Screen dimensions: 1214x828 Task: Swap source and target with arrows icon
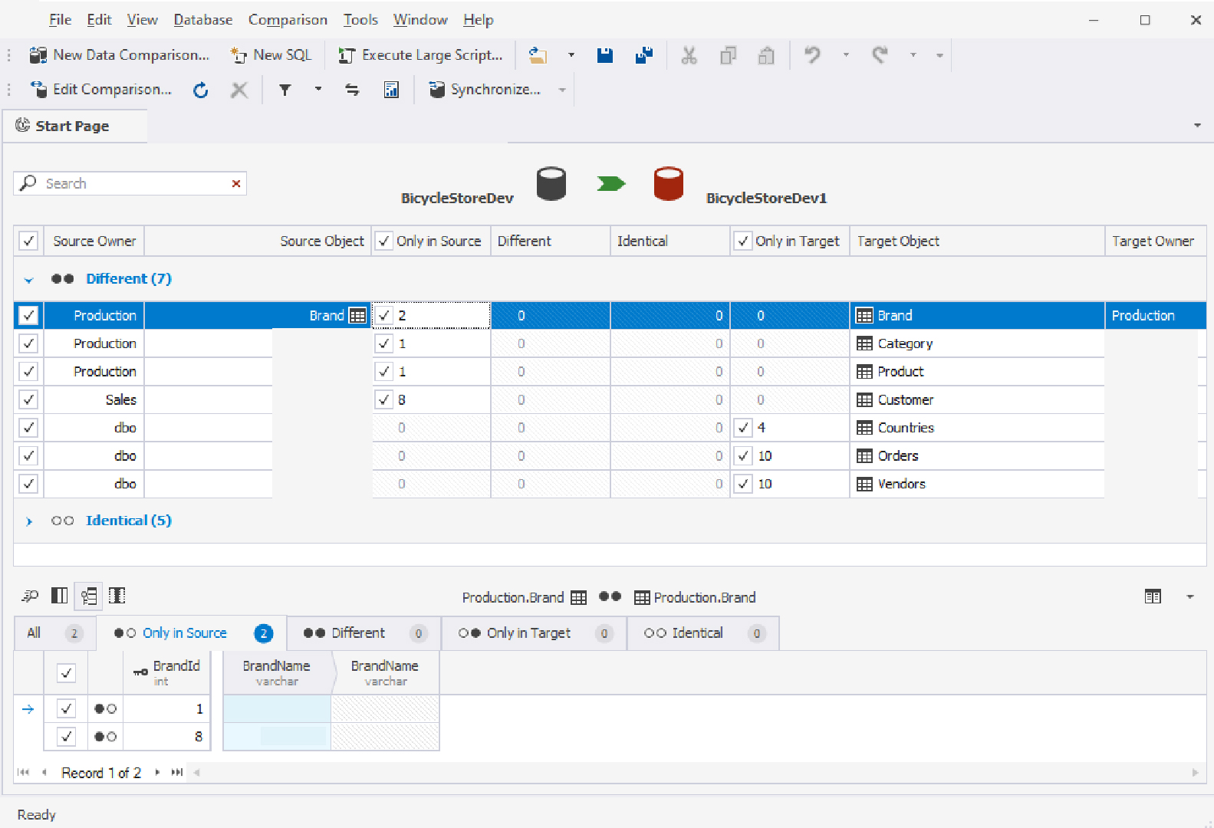[x=352, y=90]
